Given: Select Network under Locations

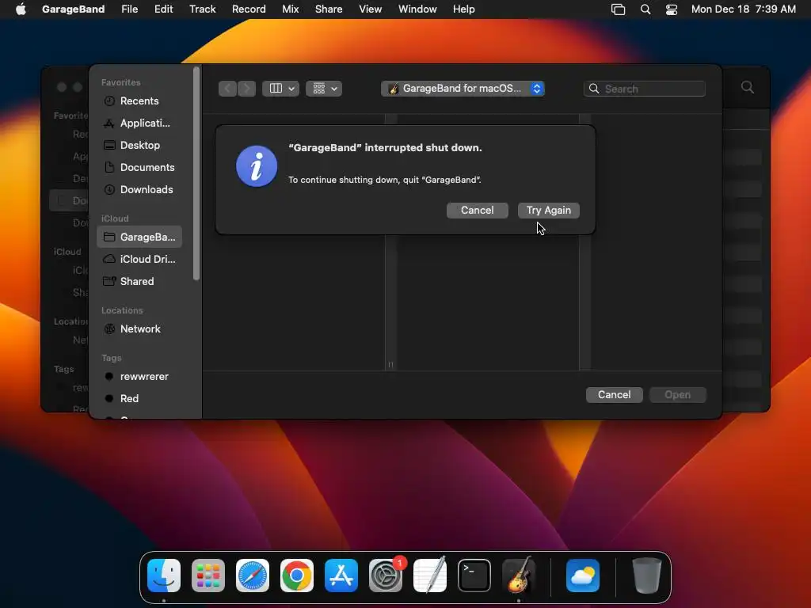Looking at the screenshot, I should click(x=139, y=329).
